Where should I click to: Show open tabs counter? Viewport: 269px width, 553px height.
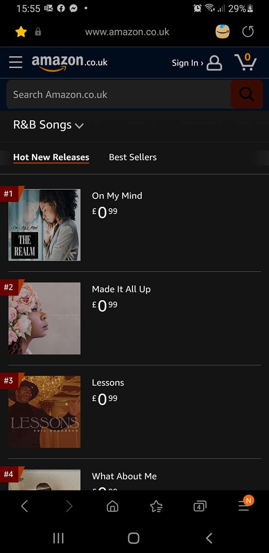click(x=200, y=506)
